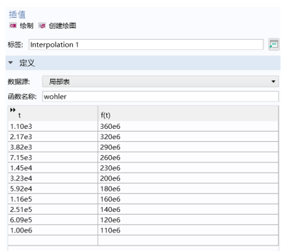Select cell with value 1.45e4

pos(53,168)
